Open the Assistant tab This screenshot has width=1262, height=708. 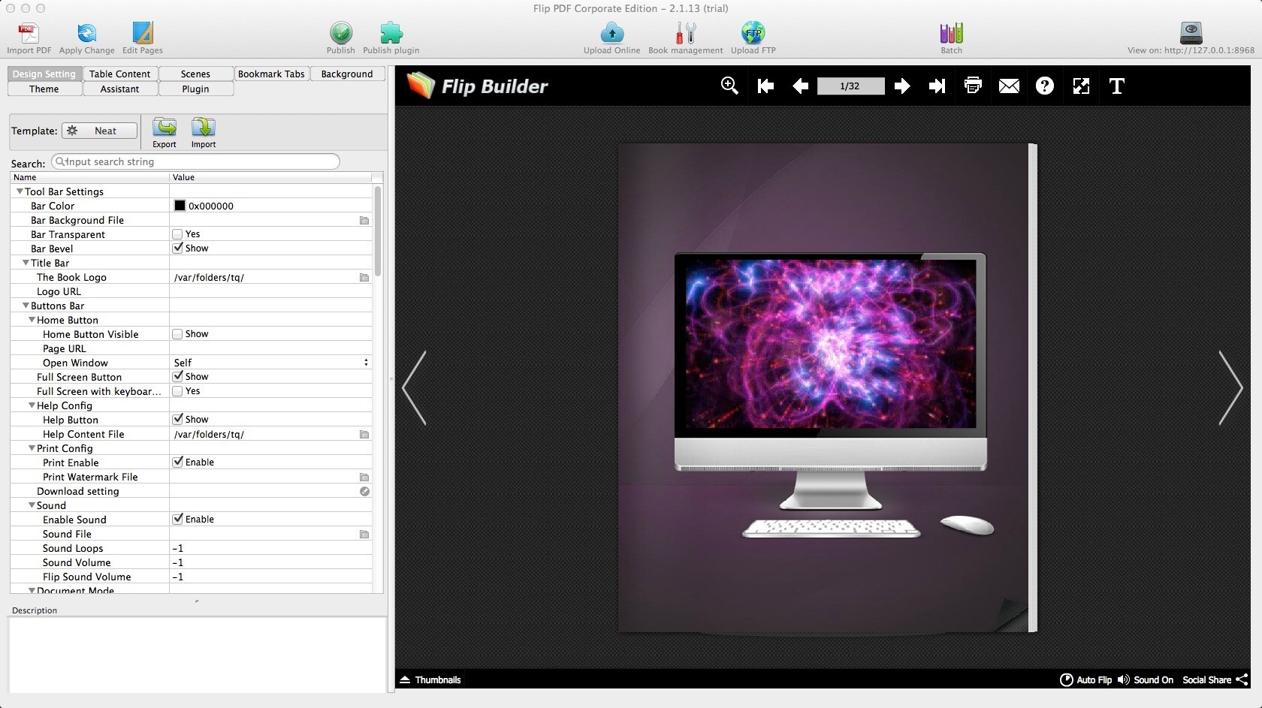(x=120, y=89)
